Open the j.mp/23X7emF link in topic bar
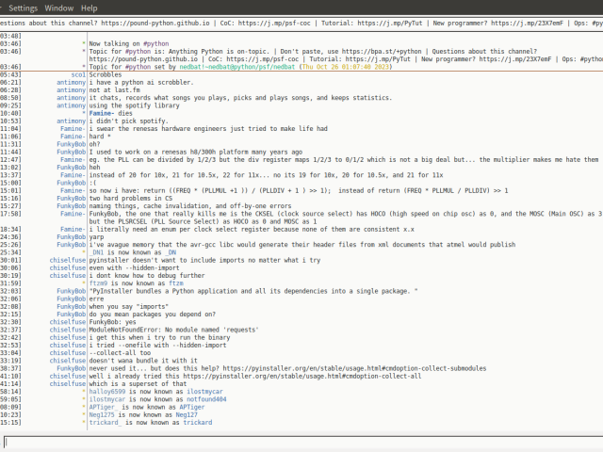The image size is (603, 452). point(527,23)
